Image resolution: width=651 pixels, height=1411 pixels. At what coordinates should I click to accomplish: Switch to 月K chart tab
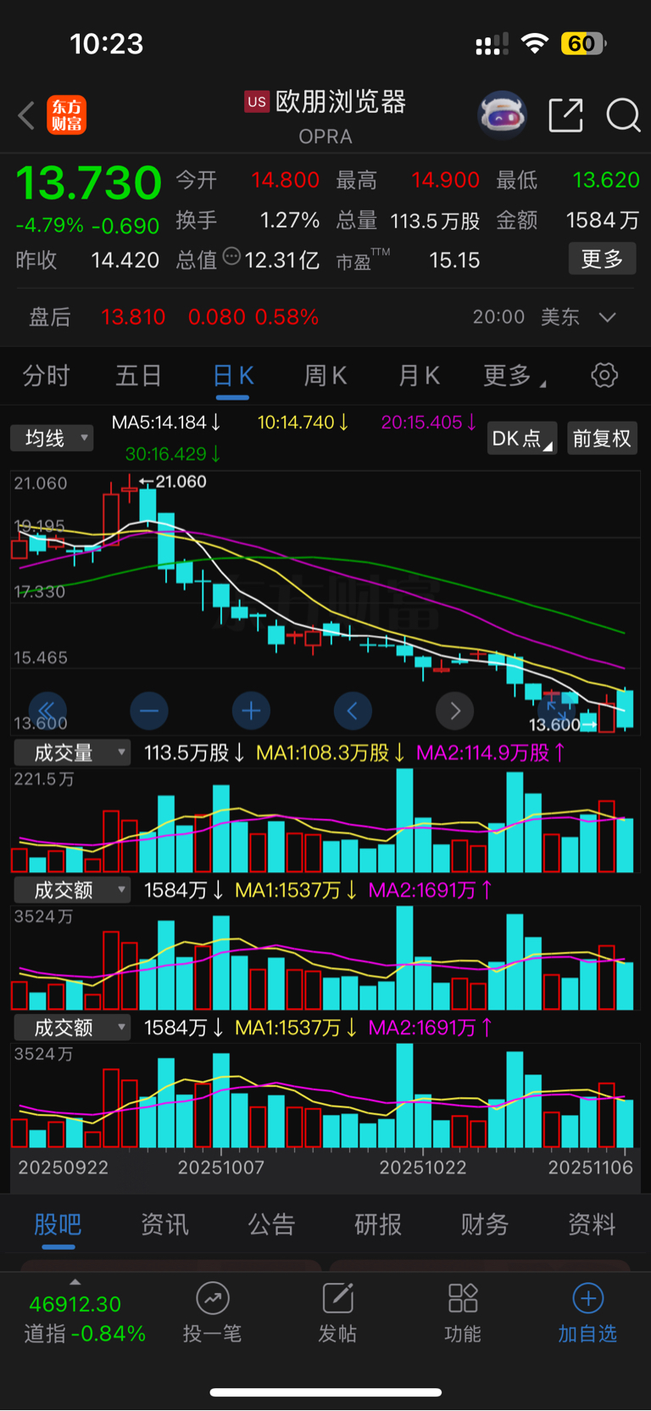coord(419,376)
